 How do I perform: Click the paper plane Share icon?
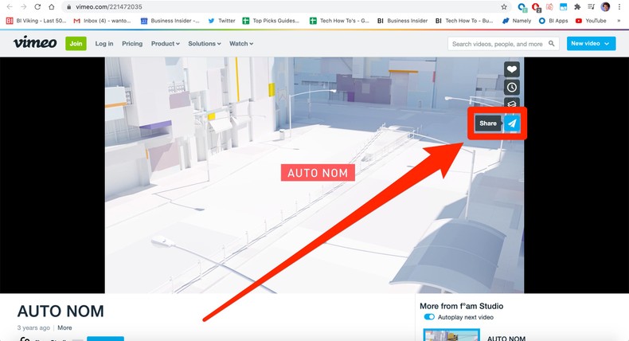coord(513,123)
